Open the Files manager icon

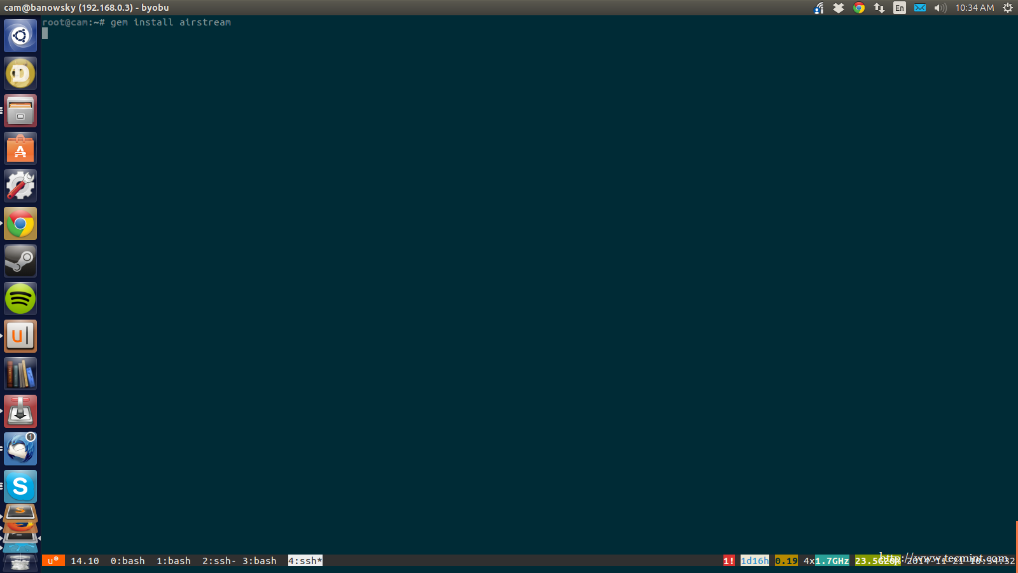(x=20, y=111)
